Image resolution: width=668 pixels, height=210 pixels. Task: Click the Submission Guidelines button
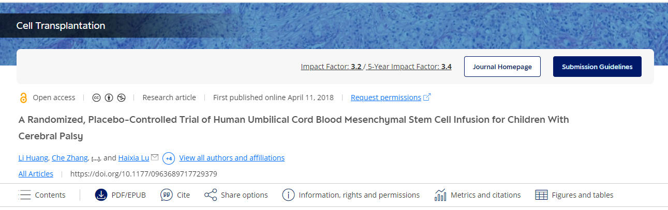[x=597, y=67]
